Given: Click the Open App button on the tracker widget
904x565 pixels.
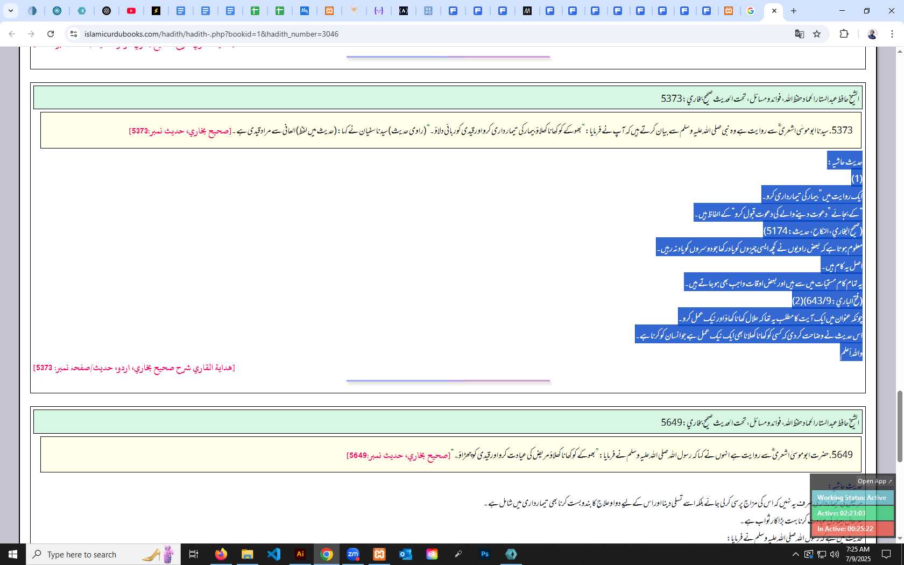Looking at the screenshot, I should pyautogui.click(x=874, y=482).
